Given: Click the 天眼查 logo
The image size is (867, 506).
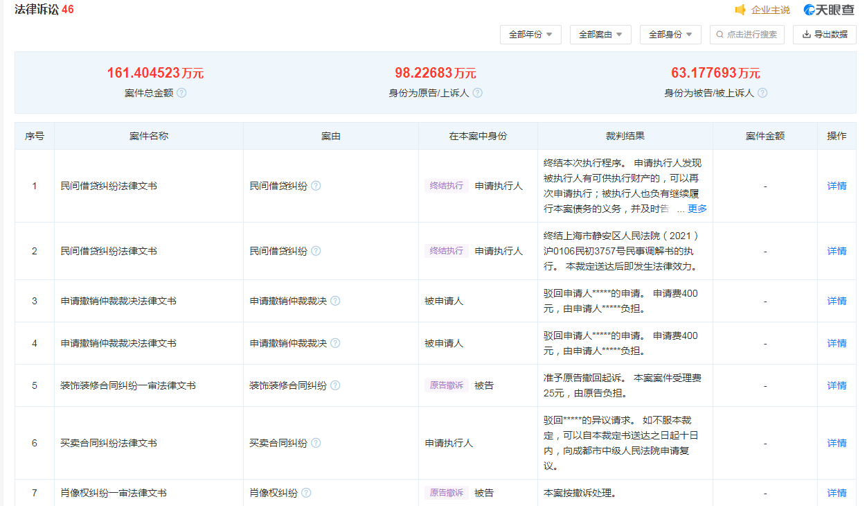Looking at the screenshot, I should (829, 10).
